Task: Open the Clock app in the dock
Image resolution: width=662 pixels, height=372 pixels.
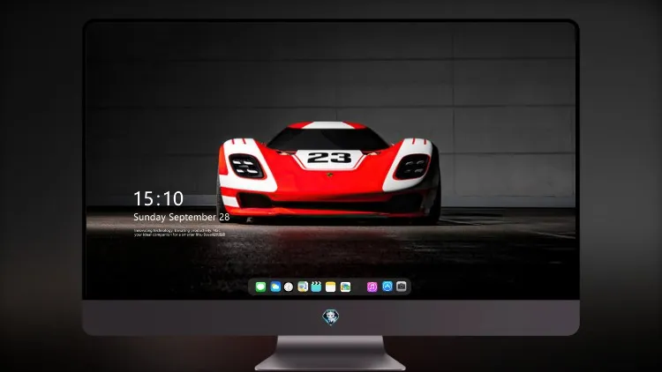Action: pos(289,286)
